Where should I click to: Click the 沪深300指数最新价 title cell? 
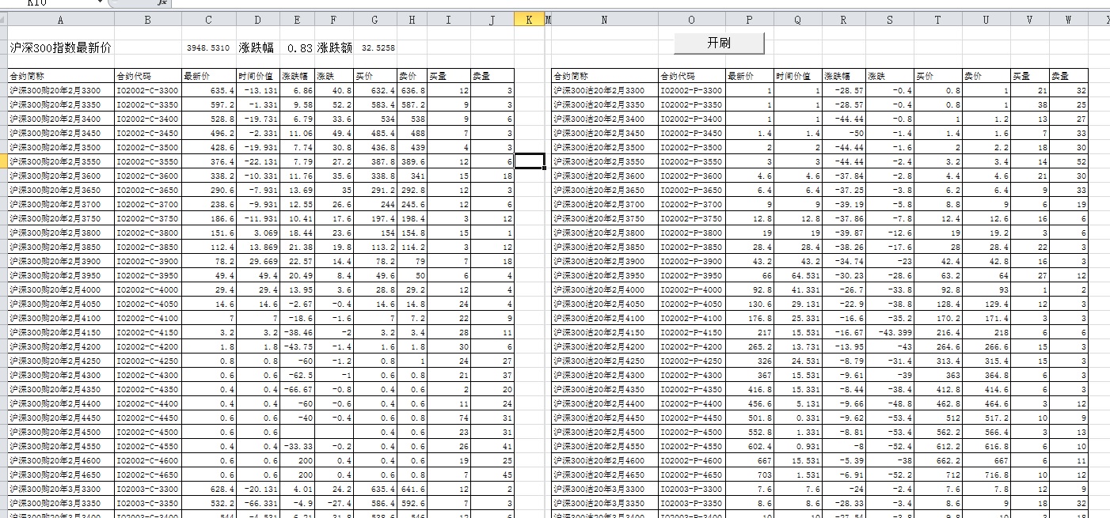(x=60, y=48)
